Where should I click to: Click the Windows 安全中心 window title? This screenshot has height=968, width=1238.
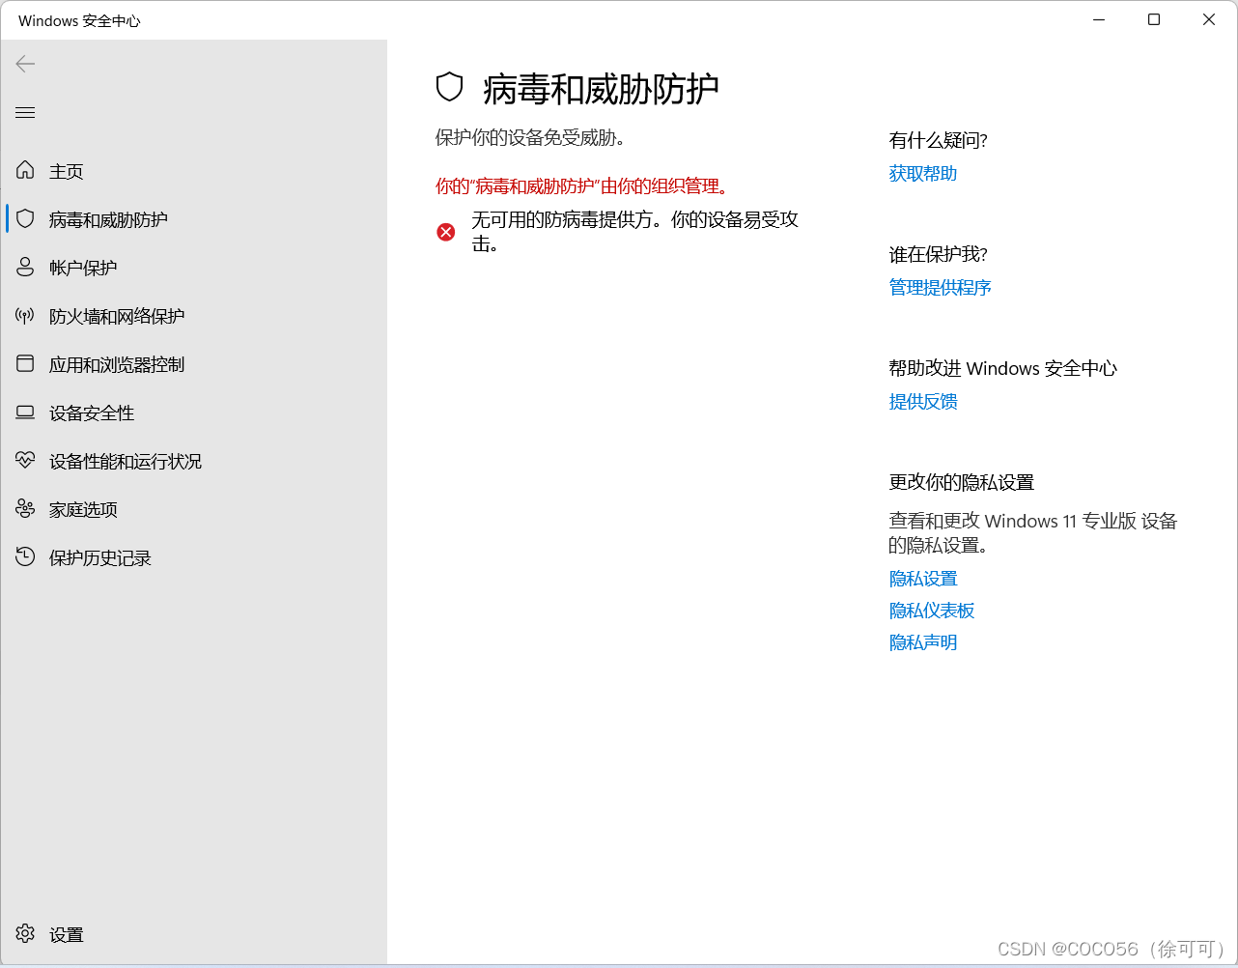point(79,20)
